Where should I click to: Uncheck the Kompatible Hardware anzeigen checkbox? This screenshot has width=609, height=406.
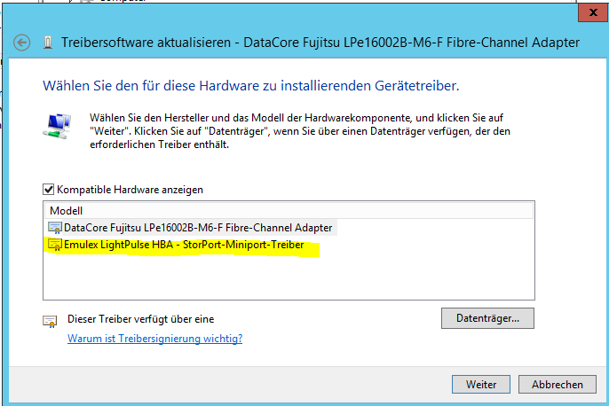pyautogui.click(x=49, y=190)
